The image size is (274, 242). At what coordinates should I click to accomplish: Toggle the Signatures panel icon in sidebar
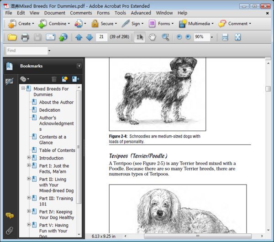pyautogui.click(x=9, y=81)
